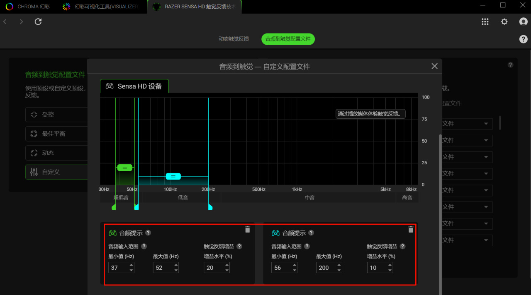The height and width of the screenshot is (295, 531).
Task: Show help for 触觉反馈增益 in the cyan card
Action: [402, 246]
